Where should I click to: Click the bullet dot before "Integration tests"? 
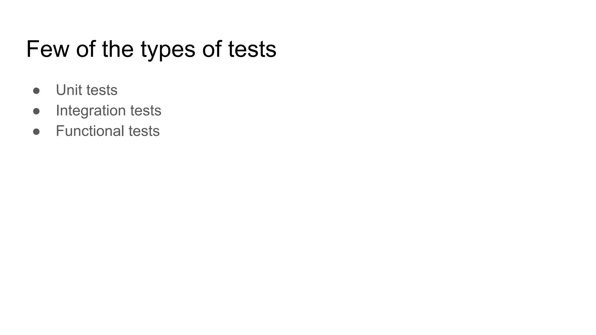36,111
